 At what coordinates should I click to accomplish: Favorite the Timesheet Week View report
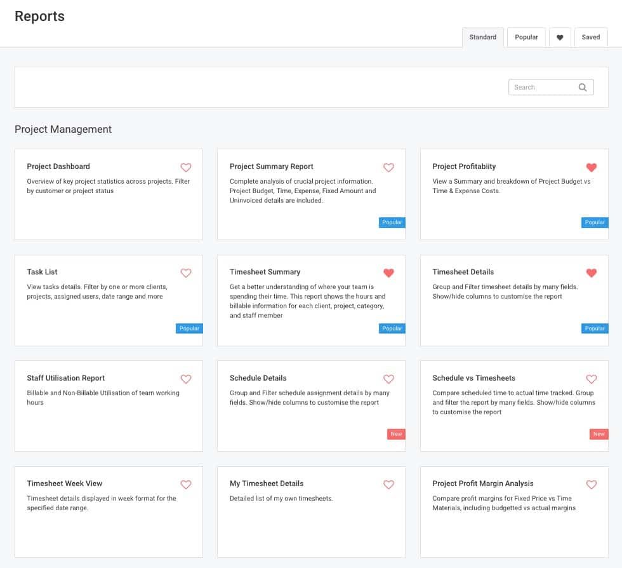click(186, 485)
